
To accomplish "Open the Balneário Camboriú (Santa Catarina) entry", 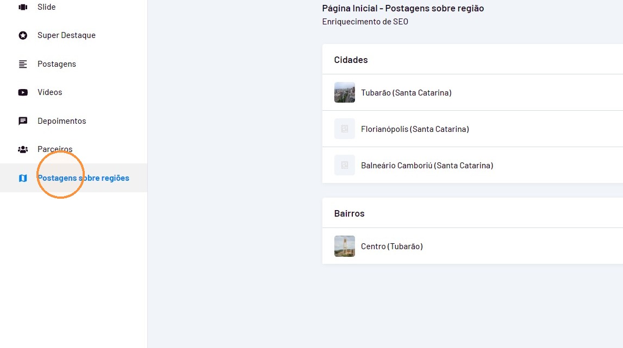I will 472,166.
